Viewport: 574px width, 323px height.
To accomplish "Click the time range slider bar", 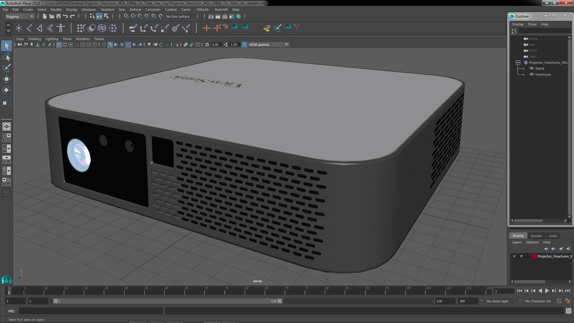I will coord(167,301).
